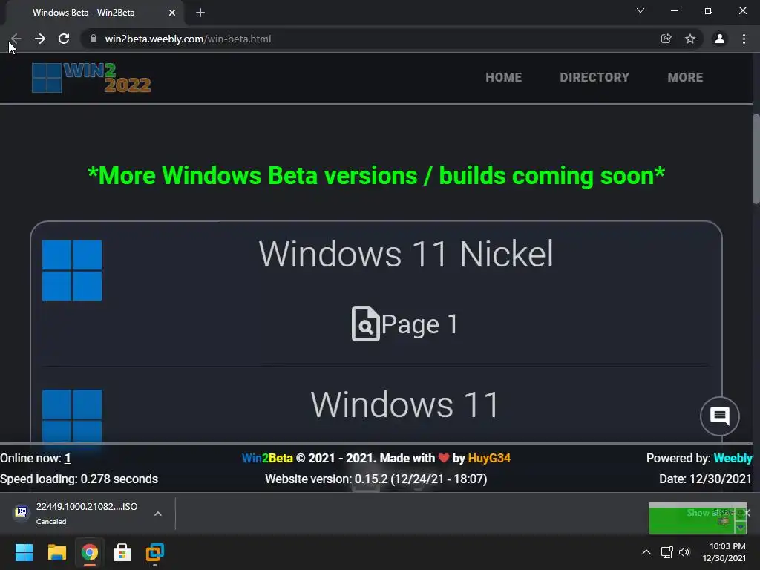Click the Win2Beta footer link

tap(267, 458)
